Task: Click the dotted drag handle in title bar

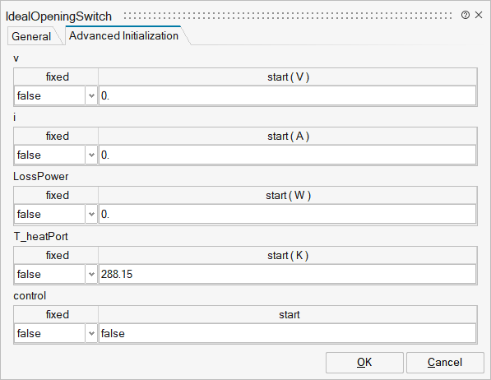Action: [x=288, y=16]
